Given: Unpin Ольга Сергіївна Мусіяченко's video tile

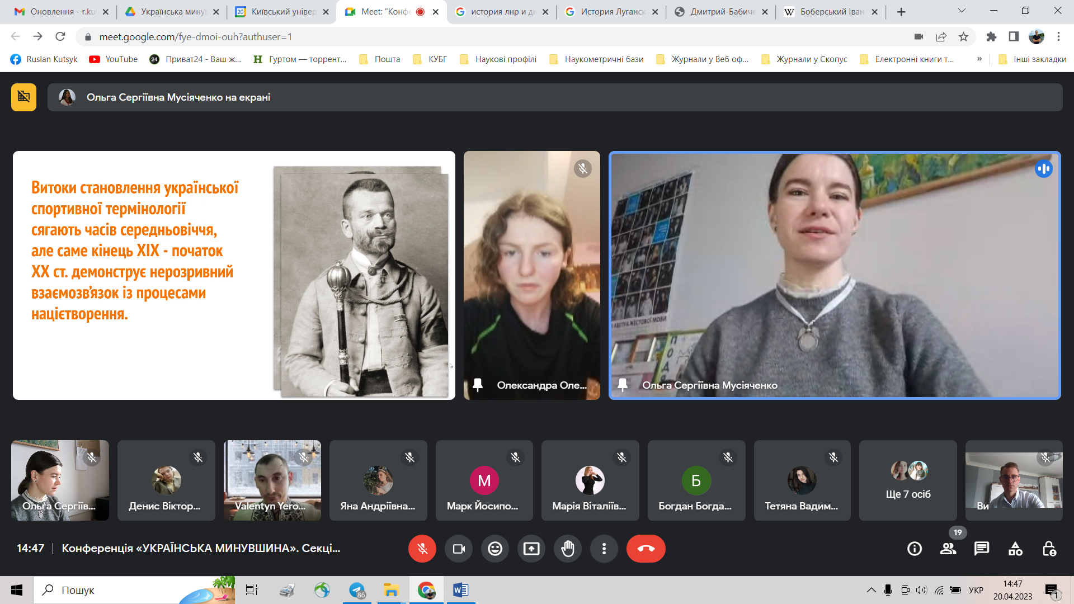Looking at the screenshot, I should tap(623, 385).
